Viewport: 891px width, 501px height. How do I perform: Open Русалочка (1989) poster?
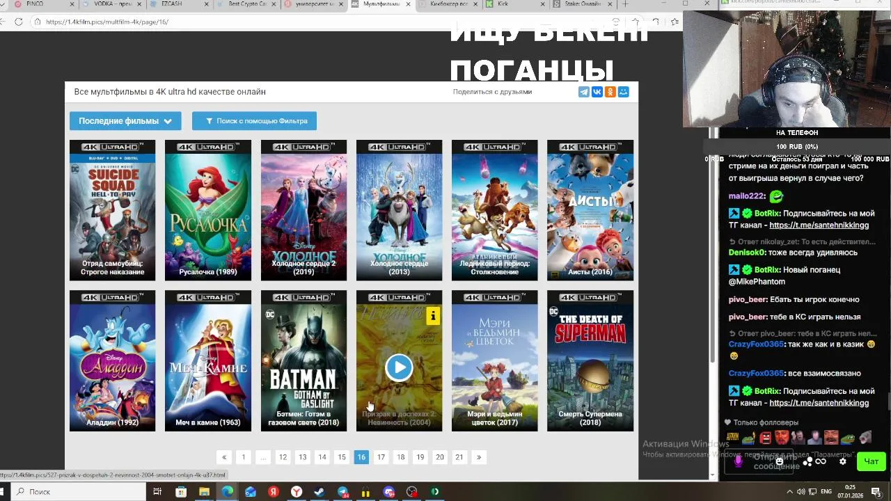(208, 210)
